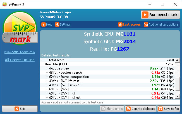Open the Settings link
The width and height of the screenshot is (182, 114).
point(65,24)
